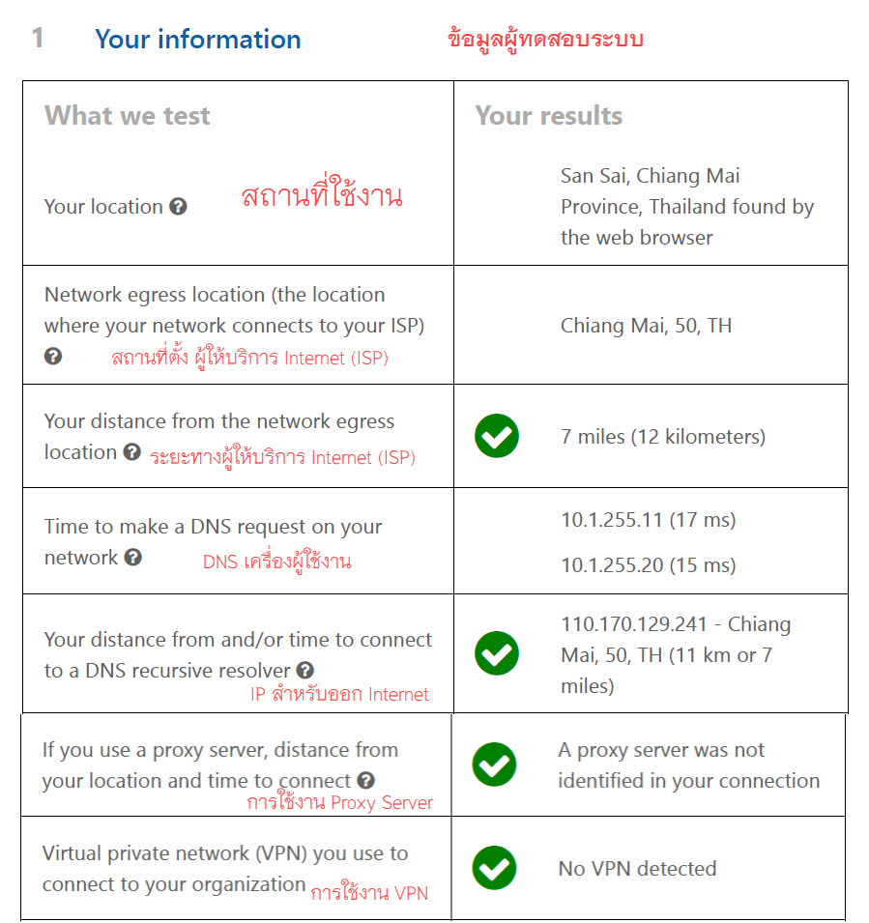Click the red Thai heading ข้อมูลผู้ทดสอบระบบ
869x923 pixels.
pyautogui.click(x=545, y=40)
